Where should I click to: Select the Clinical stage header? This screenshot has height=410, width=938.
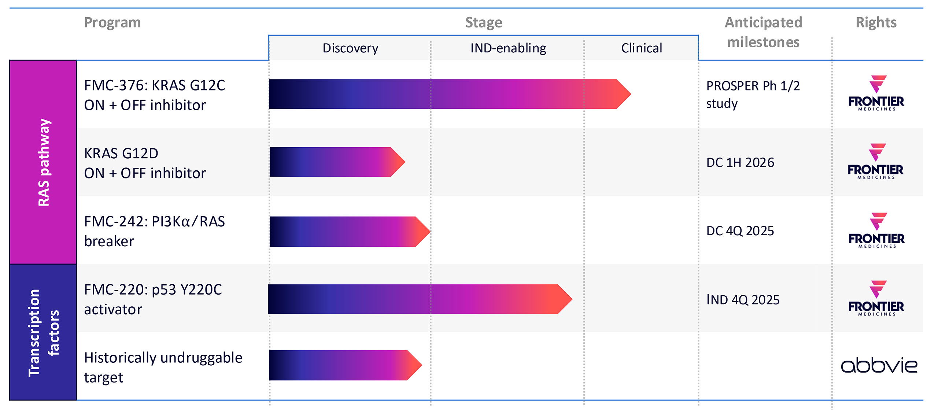642,48
